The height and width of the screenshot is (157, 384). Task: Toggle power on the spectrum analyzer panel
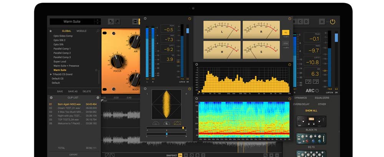[290, 65]
